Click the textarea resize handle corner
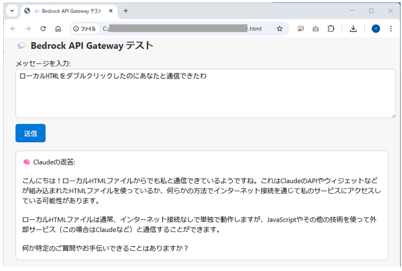402x271 pixels. pos(393,116)
